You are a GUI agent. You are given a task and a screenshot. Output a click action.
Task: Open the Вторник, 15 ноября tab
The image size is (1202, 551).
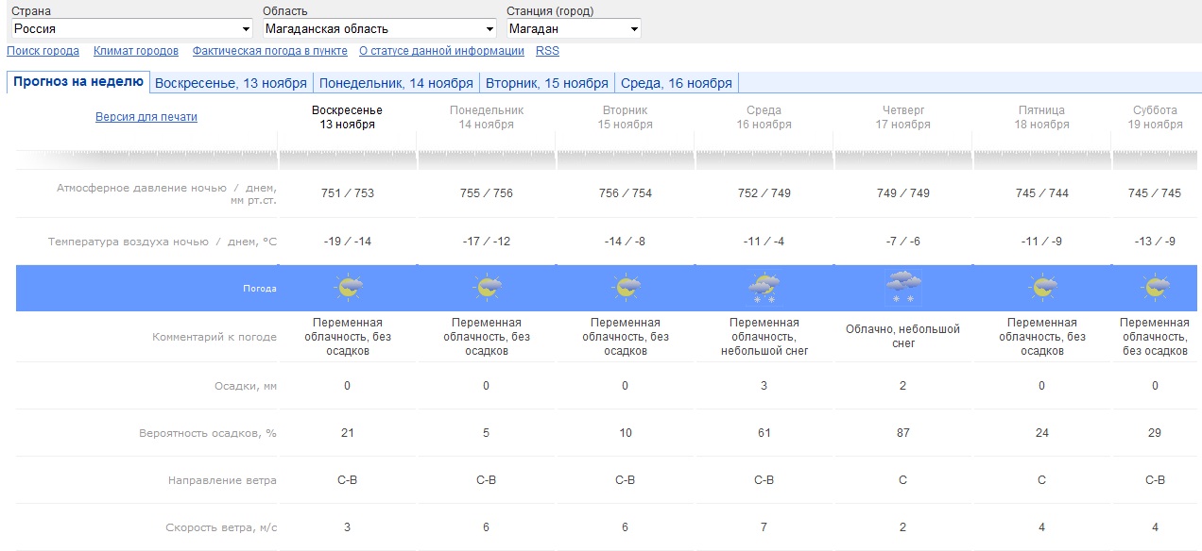pyautogui.click(x=547, y=83)
